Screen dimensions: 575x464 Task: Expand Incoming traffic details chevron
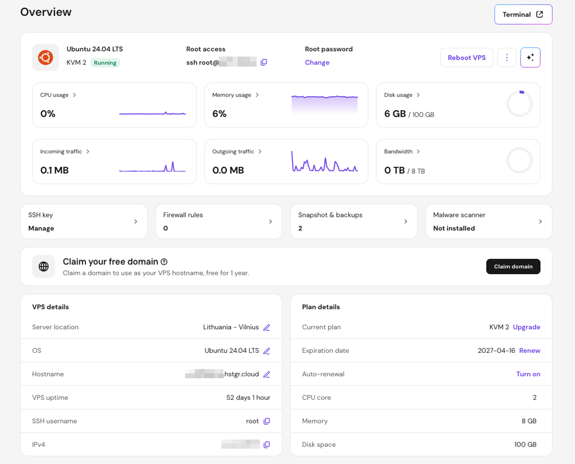click(88, 152)
